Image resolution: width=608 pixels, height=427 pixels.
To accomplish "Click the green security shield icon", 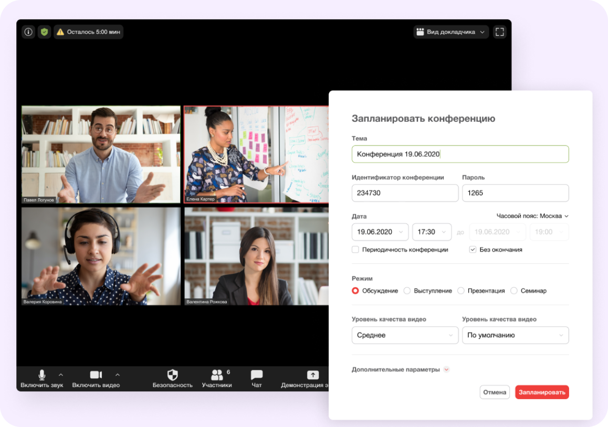I will pyautogui.click(x=44, y=32).
